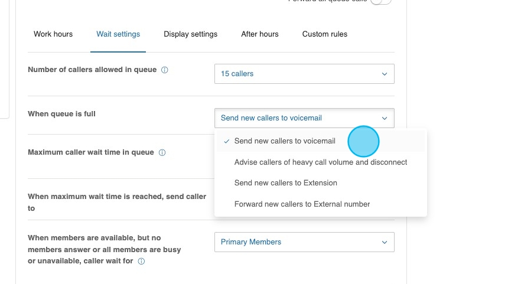Viewport: 508px width, 284px height.
Task: Go to the After hours tab
Action: click(x=259, y=34)
